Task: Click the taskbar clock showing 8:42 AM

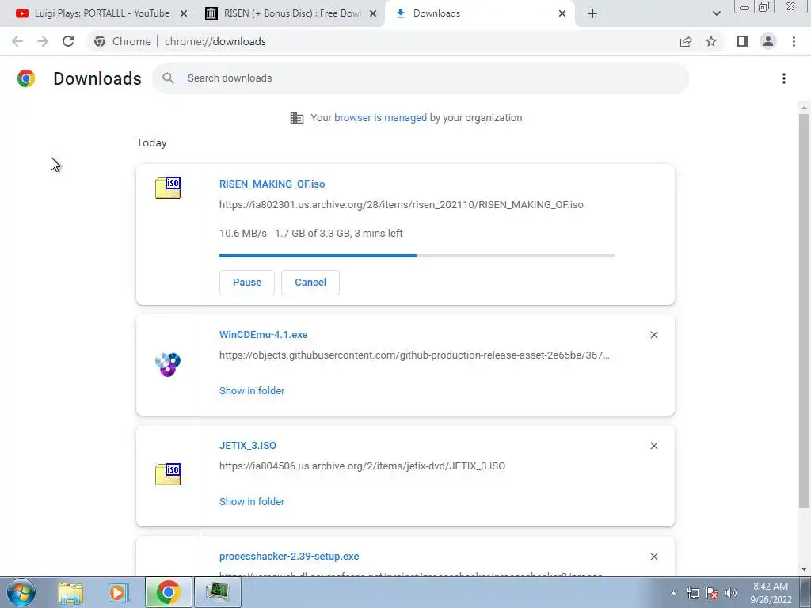Action: coord(771,593)
